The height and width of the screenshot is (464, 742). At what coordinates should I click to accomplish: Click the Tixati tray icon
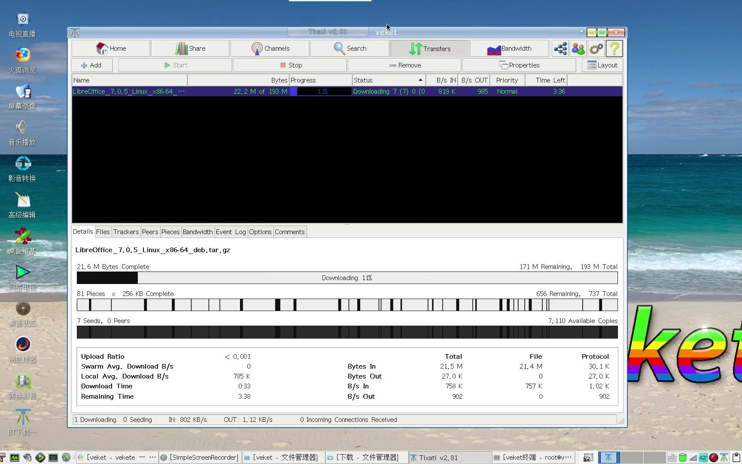pyautogui.click(x=724, y=458)
